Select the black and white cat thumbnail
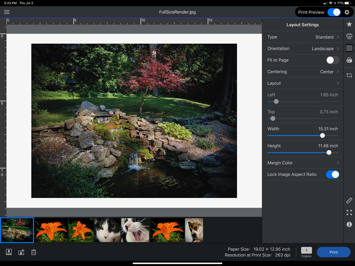The width and height of the screenshot is (355, 266). click(107, 230)
